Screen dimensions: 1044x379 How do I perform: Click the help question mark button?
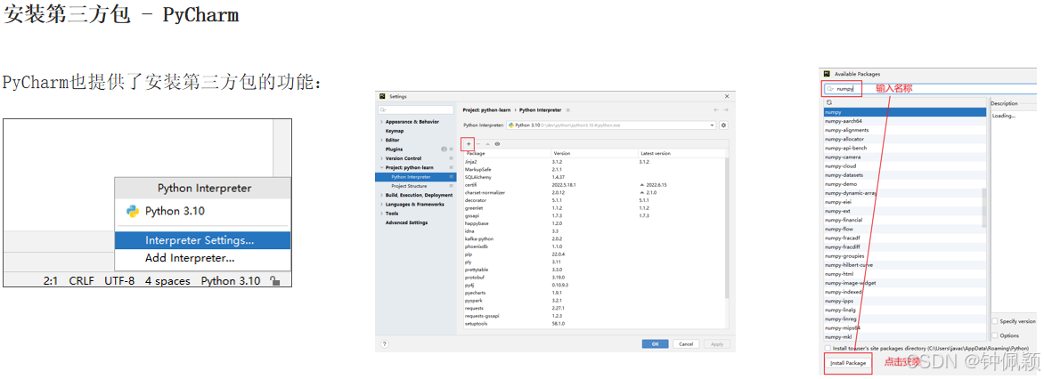pyautogui.click(x=385, y=343)
